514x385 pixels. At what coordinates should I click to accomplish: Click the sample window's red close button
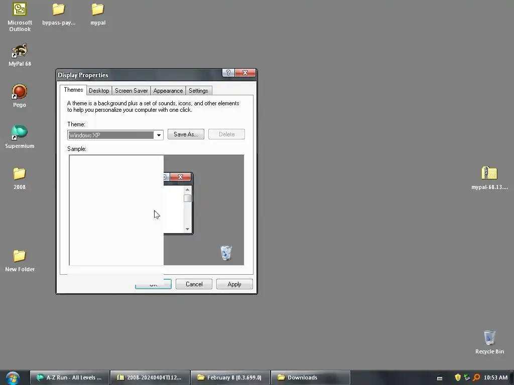click(x=180, y=177)
